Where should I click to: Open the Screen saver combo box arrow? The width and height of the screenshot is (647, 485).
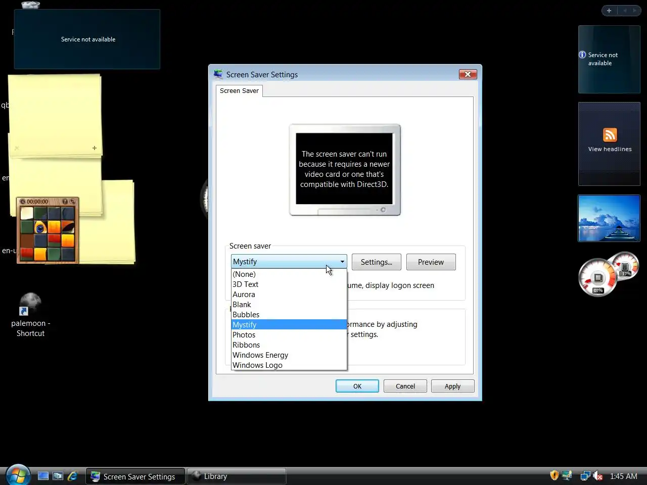point(342,262)
